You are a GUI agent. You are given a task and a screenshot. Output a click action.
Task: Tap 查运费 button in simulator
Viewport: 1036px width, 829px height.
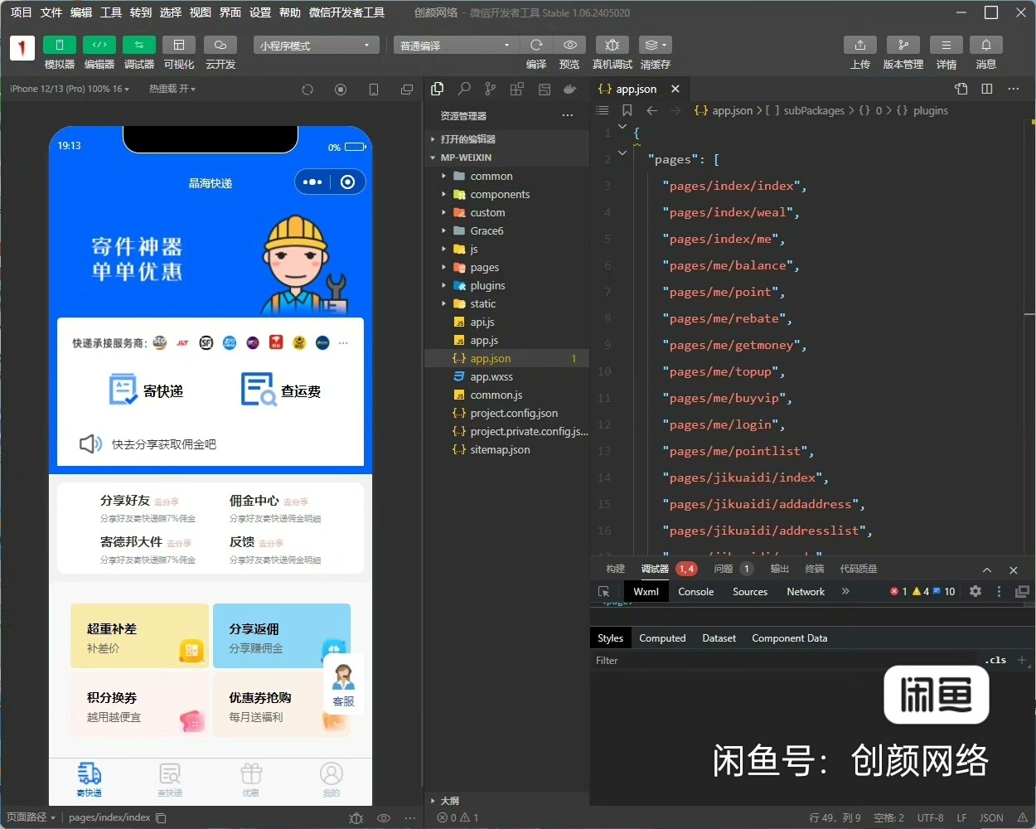pyautogui.click(x=281, y=390)
